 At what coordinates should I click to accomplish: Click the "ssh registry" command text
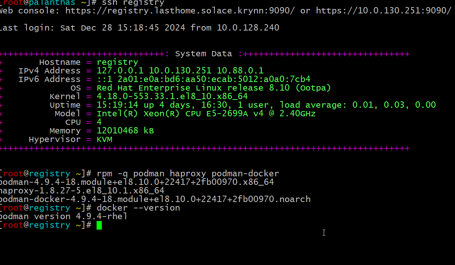click(133, 3)
